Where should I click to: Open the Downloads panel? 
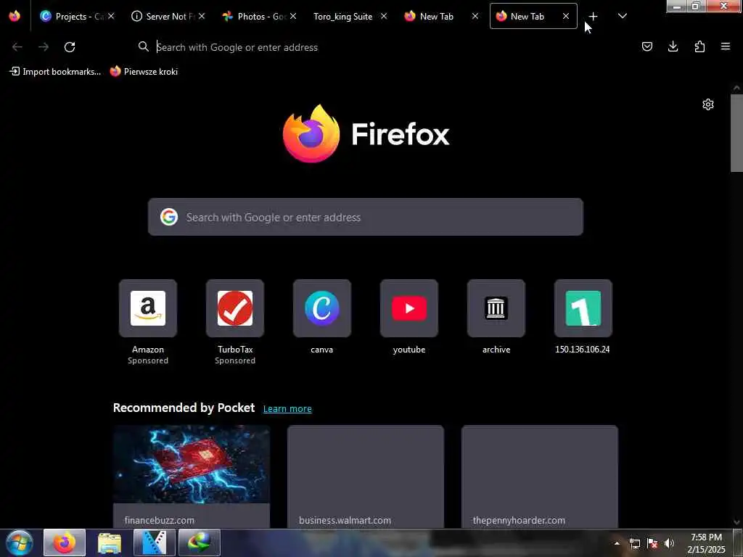[x=673, y=46]
